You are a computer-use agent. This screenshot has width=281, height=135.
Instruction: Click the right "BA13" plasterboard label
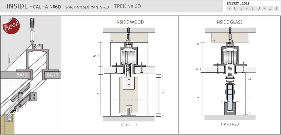[x=52, y=75]
